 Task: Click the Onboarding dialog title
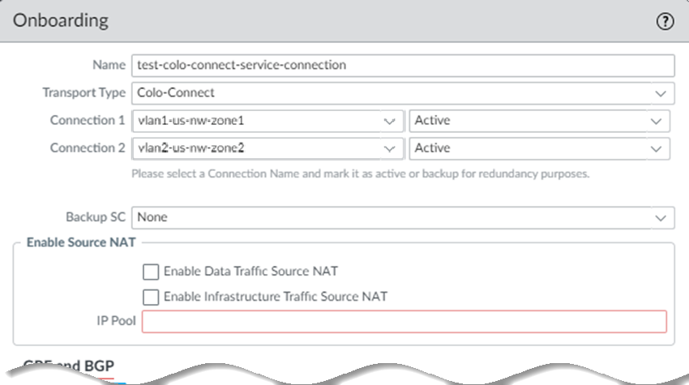[x=62, y=22]
